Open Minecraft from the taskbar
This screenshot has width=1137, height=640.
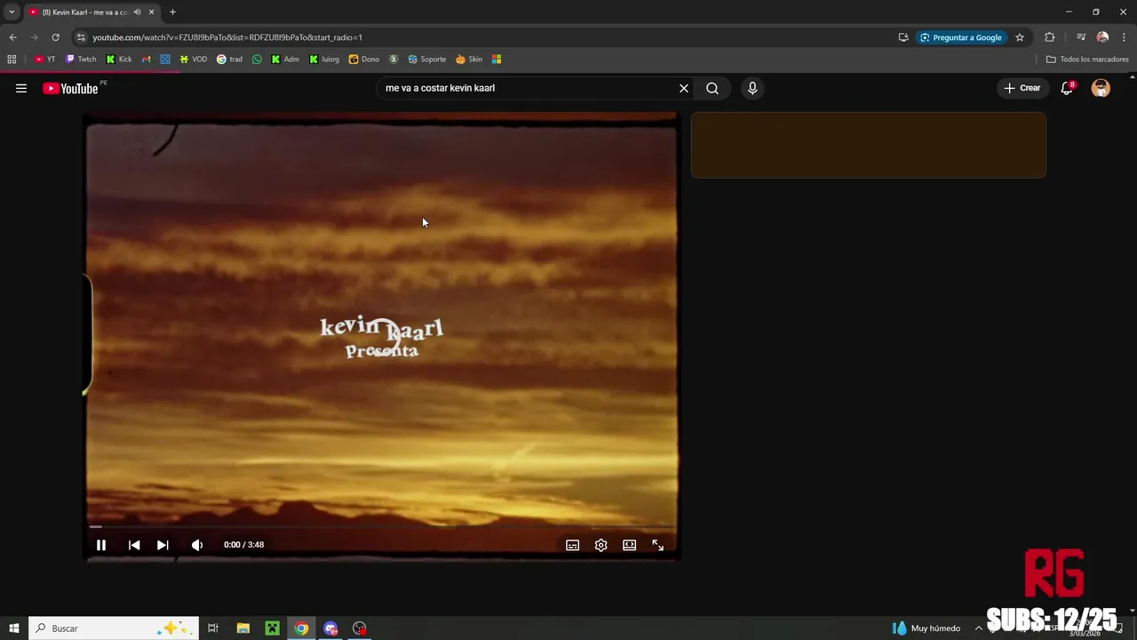pos(272,628)
